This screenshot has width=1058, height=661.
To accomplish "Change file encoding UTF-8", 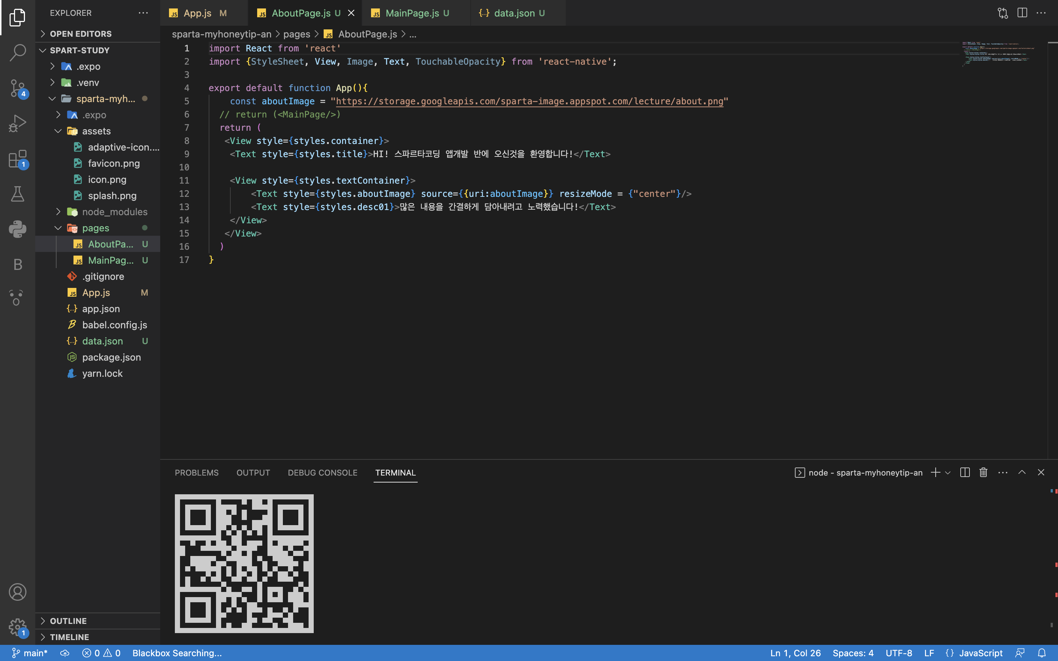I will (899, 653).
